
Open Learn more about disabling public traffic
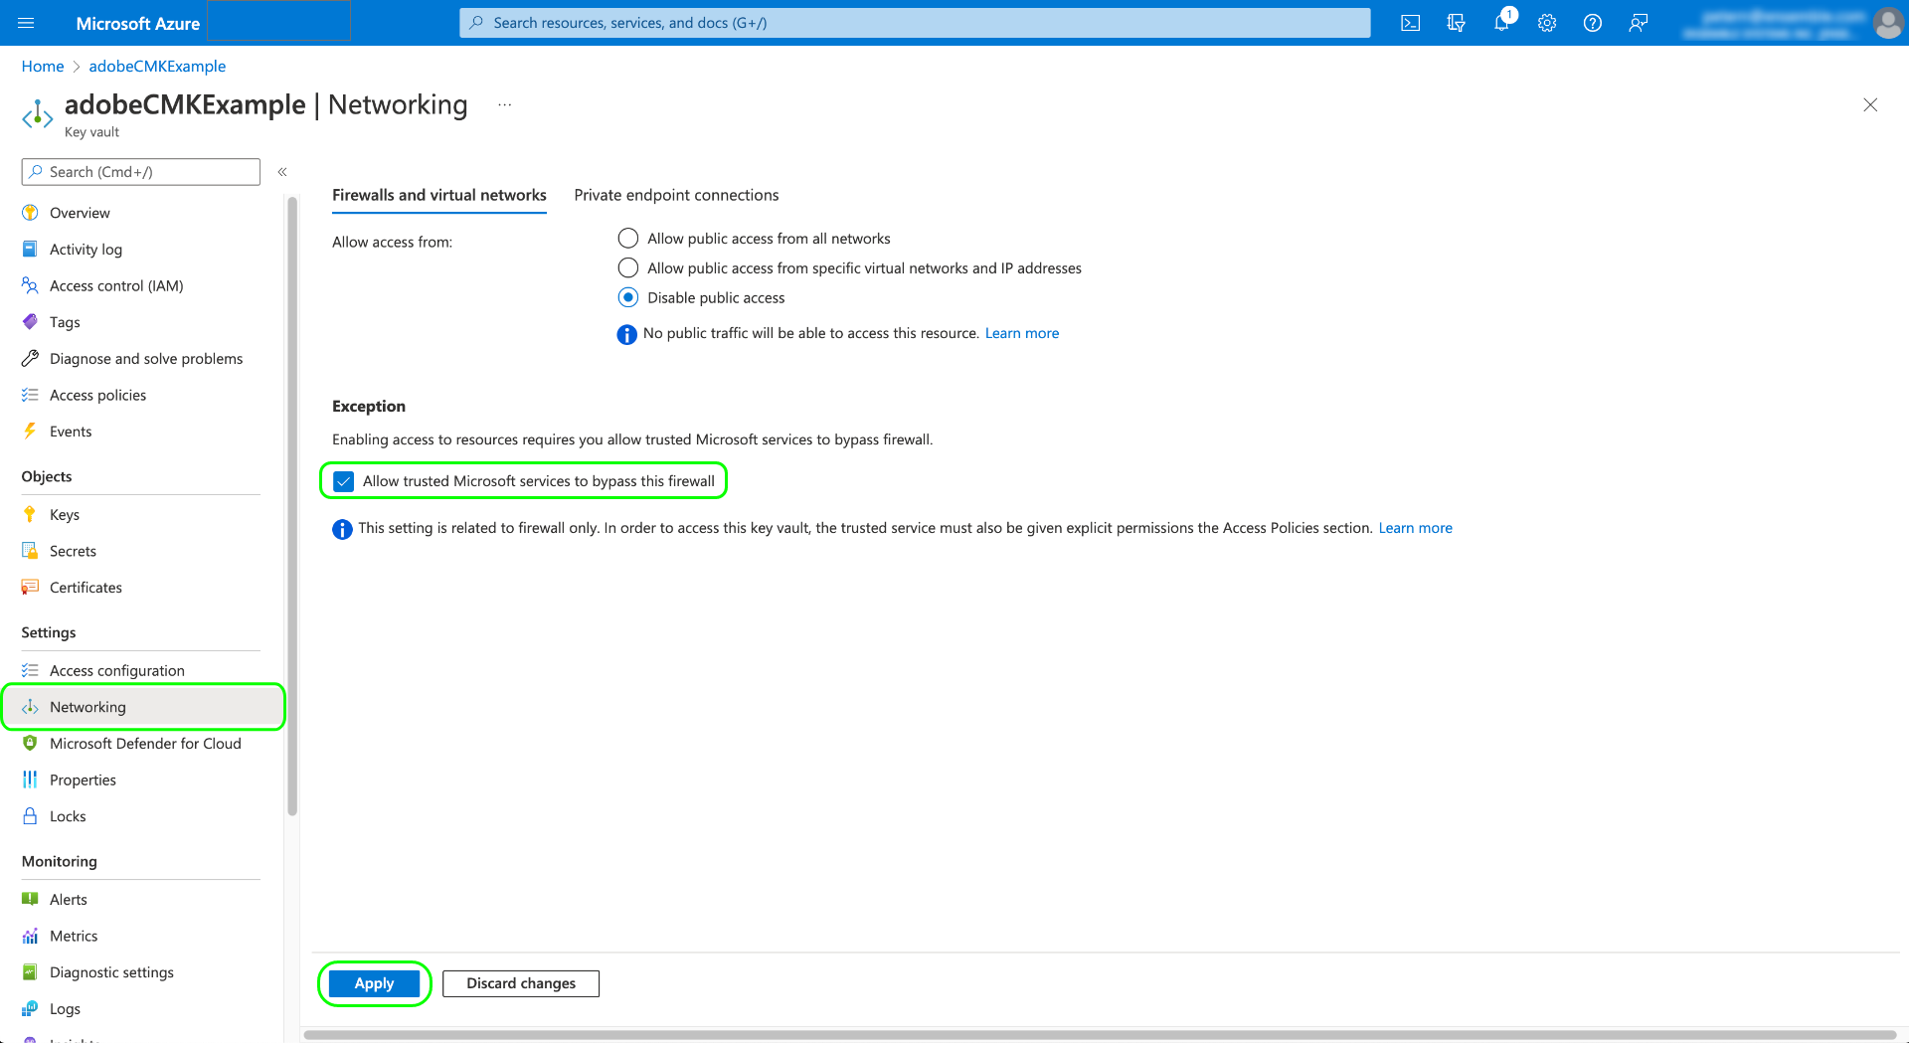click(x=1022, y=333)
